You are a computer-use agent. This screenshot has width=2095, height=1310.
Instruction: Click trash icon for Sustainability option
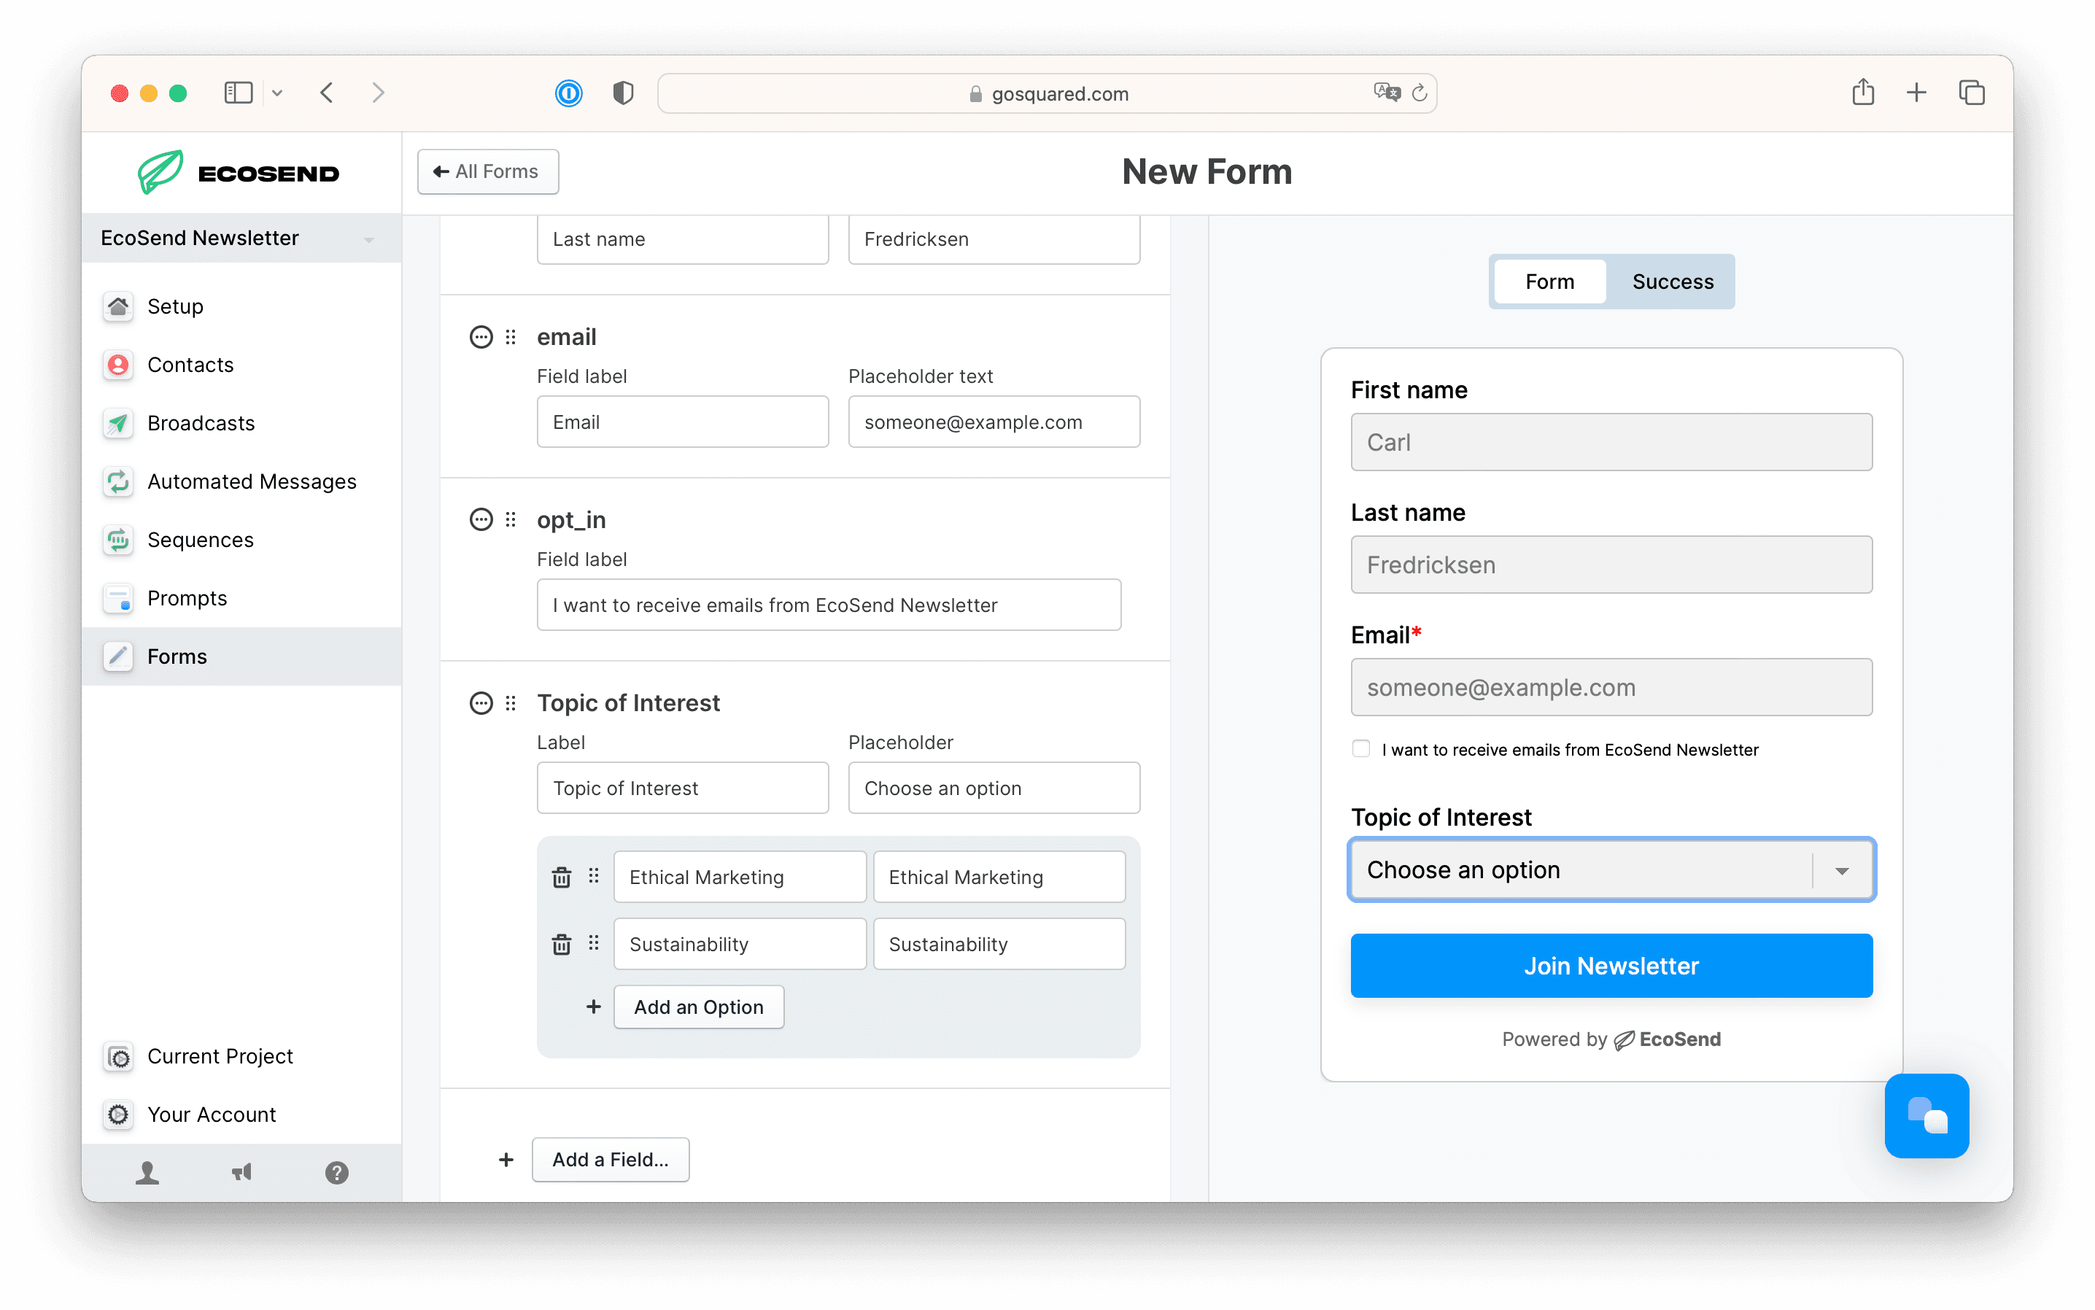pyautogui.click(x=562, y=944)
